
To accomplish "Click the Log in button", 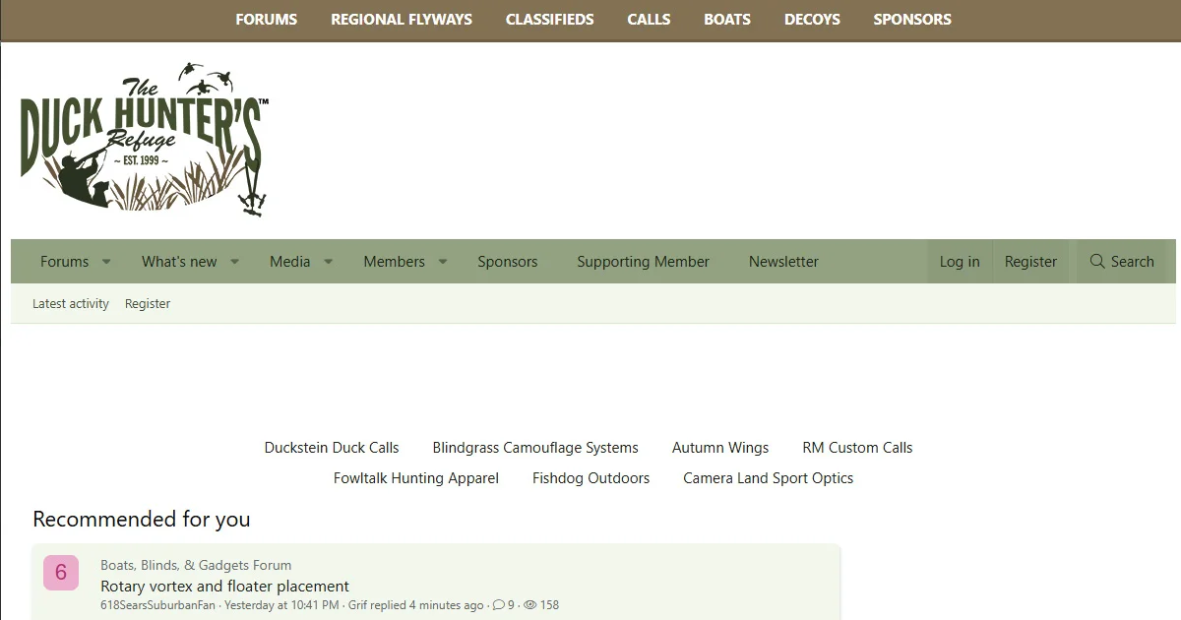I will (x=960, y=261).
